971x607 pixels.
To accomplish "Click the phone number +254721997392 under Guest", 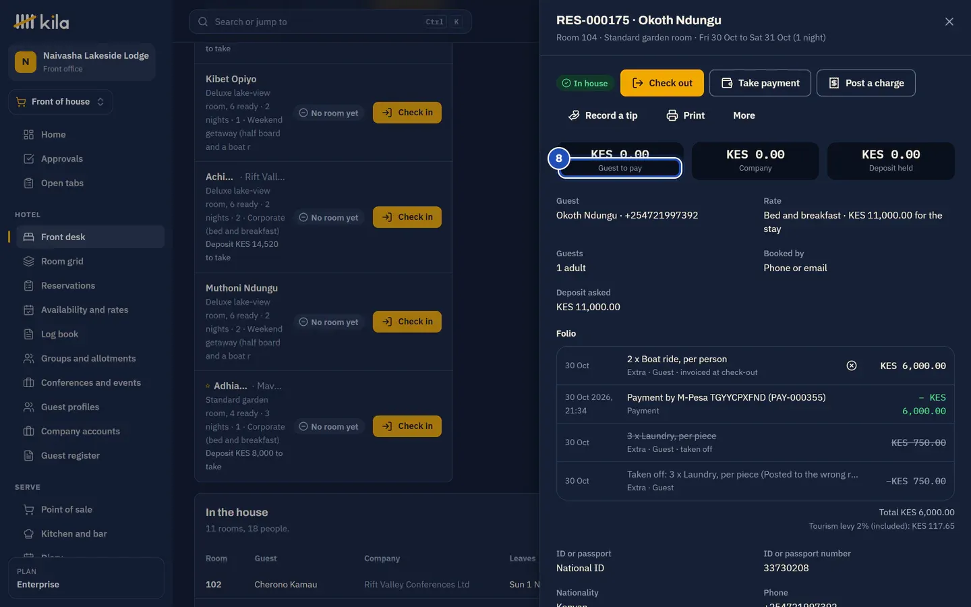I will tap(661, 215).
